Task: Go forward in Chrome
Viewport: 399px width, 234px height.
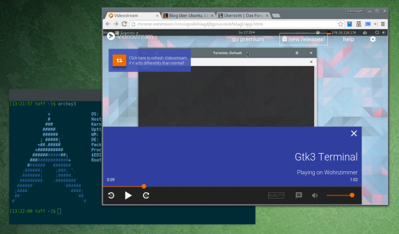Action: coord(116,24)
